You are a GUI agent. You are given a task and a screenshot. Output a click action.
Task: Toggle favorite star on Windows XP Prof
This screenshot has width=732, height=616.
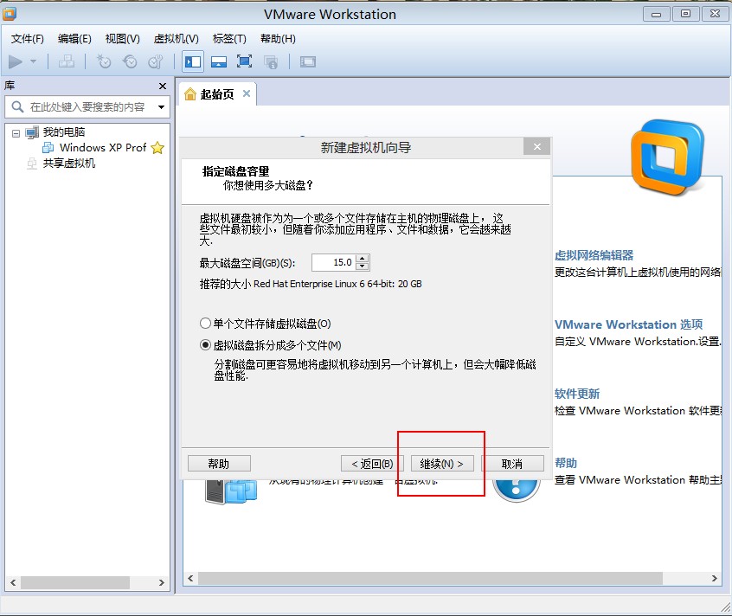point(157,148)
